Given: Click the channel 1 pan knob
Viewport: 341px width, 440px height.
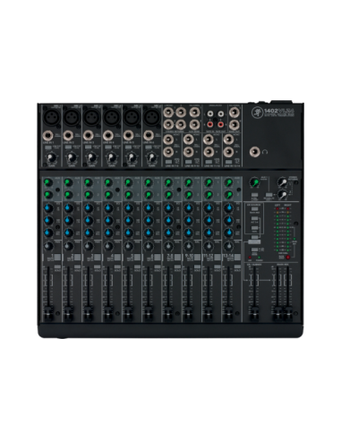Looking at the screenshot, I should 48,246.
